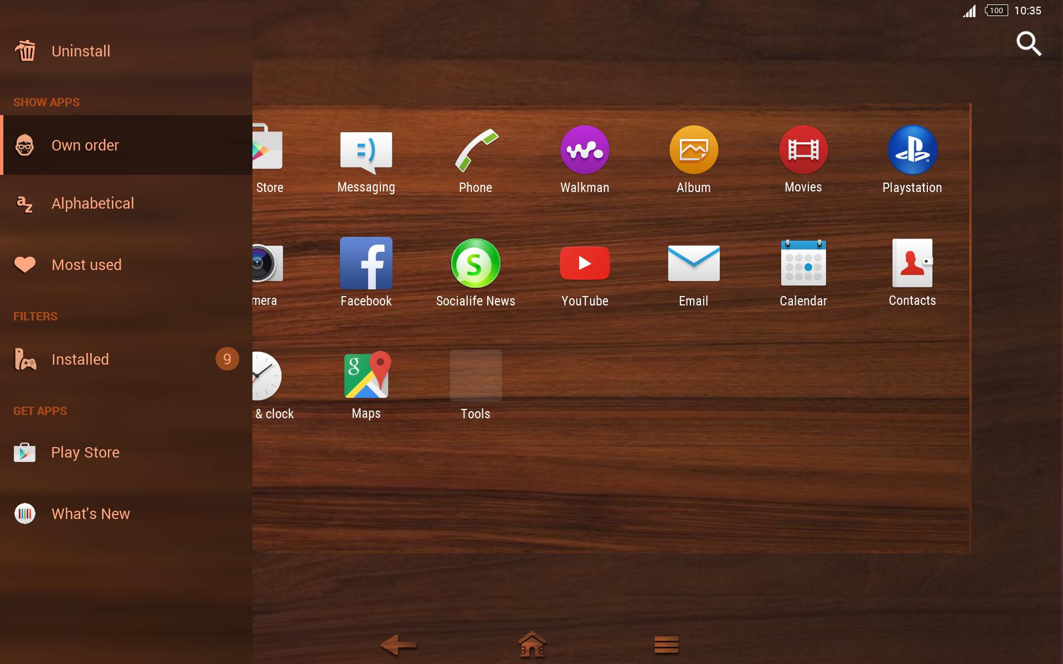Open the Walkman music app
Image resolution: width=1063 pixels, height=664 pixels.
(x=585, y=150)
